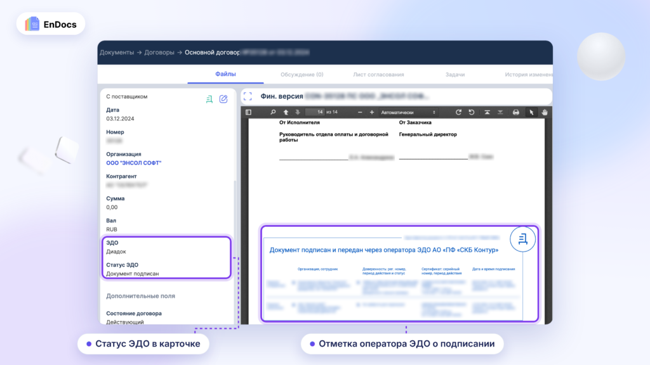Rotate the document clockwise

pos(458,112)
